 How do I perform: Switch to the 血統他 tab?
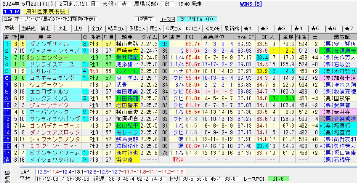click(29, 28)
